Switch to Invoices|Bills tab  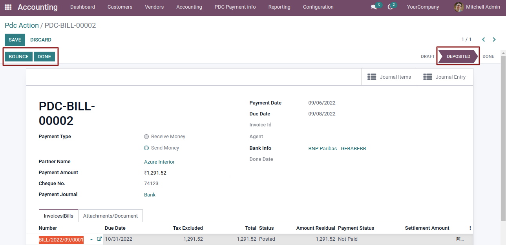(58, 216)
